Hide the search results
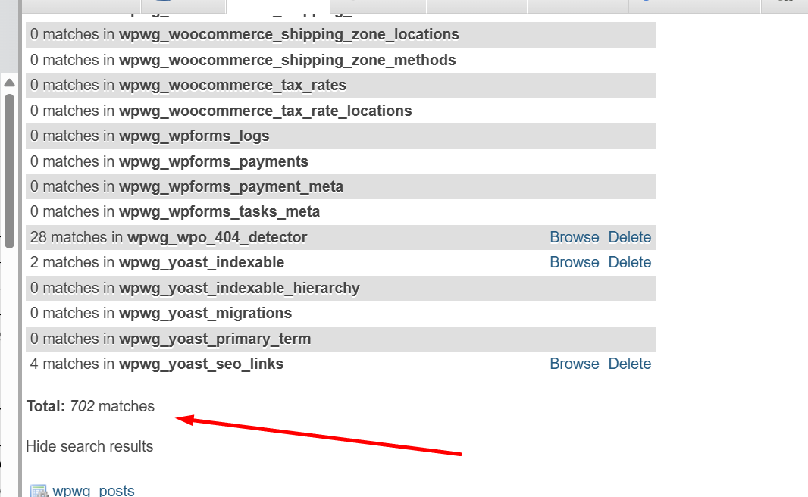The image size is (808, 497). click(x=89, y=446)
